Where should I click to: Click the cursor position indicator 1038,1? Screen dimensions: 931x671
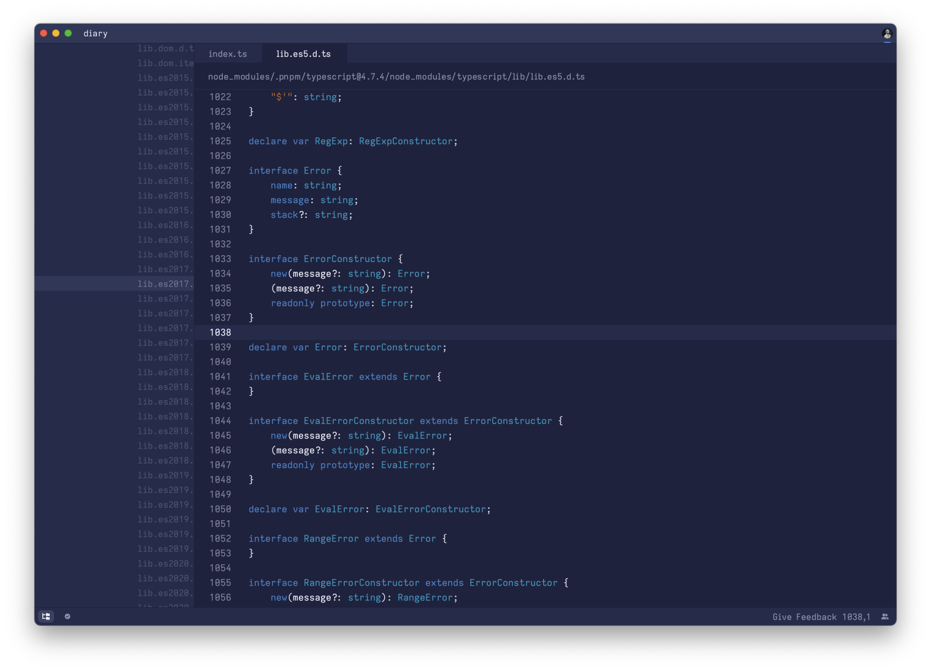(x=858, y=616)
